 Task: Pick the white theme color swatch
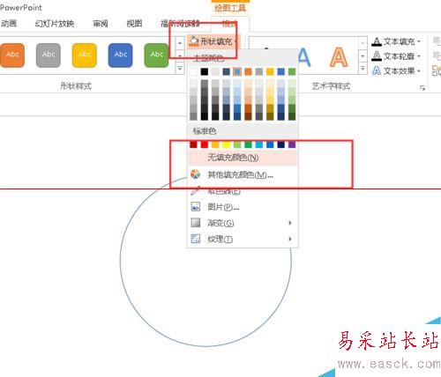coord(193,71)
